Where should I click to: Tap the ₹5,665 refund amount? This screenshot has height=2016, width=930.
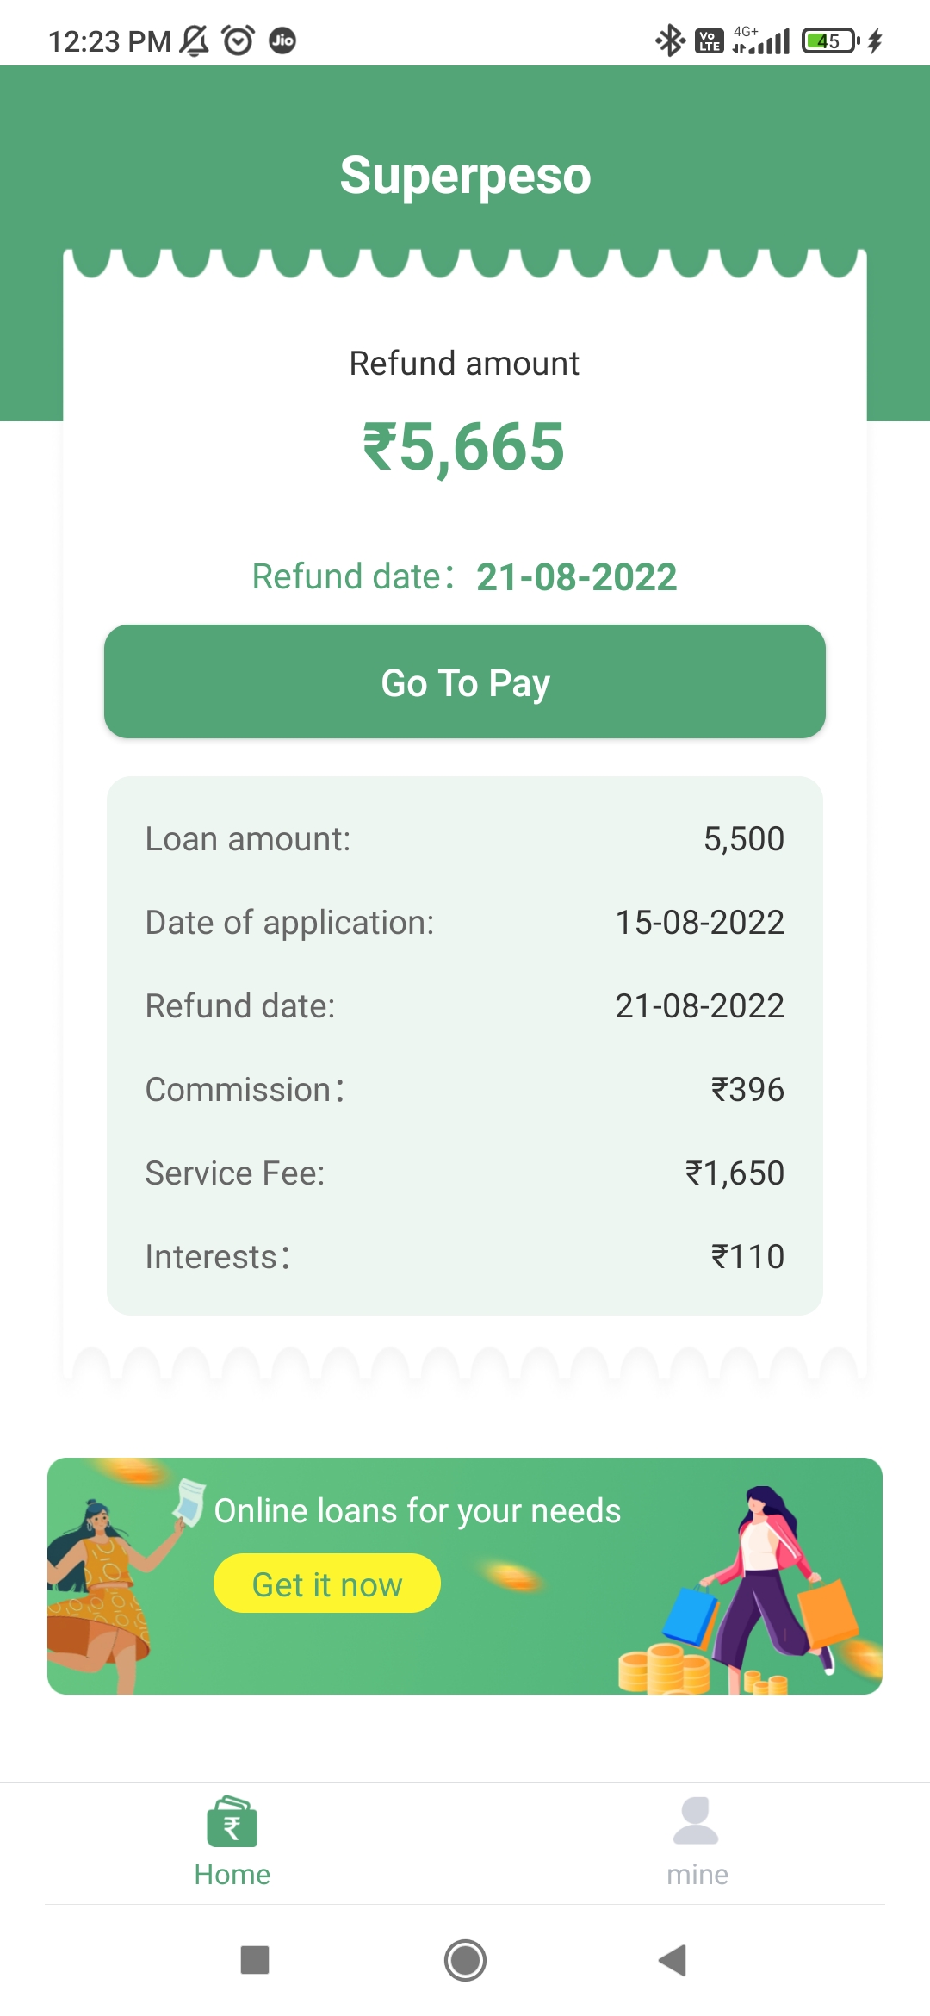click(x=464, y=447)
